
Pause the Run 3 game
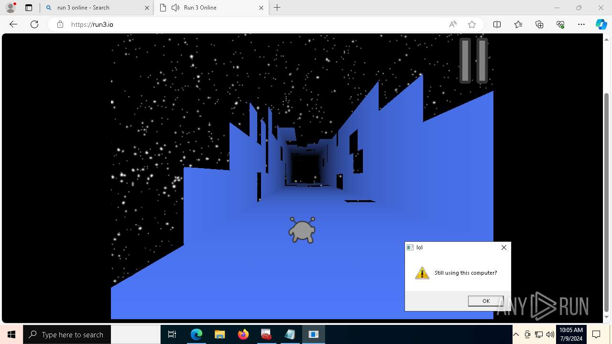point(474,61)
